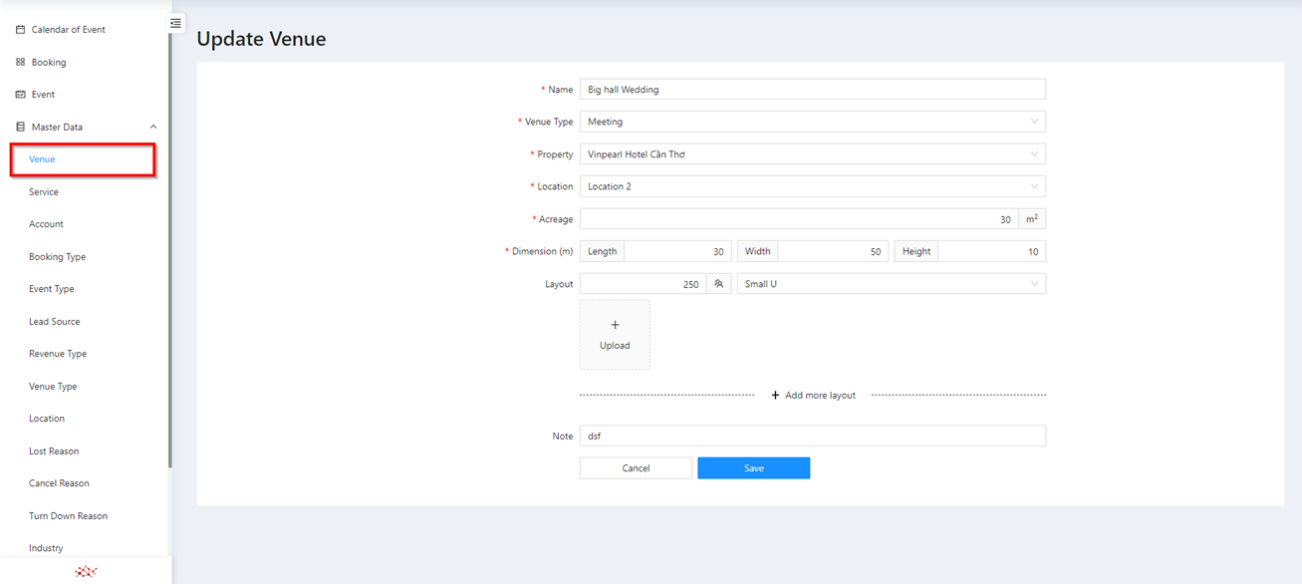This screenshot has width=1302, height=584.
Task: Select Venue in the Master Data menu
Action: click(42, 159)
